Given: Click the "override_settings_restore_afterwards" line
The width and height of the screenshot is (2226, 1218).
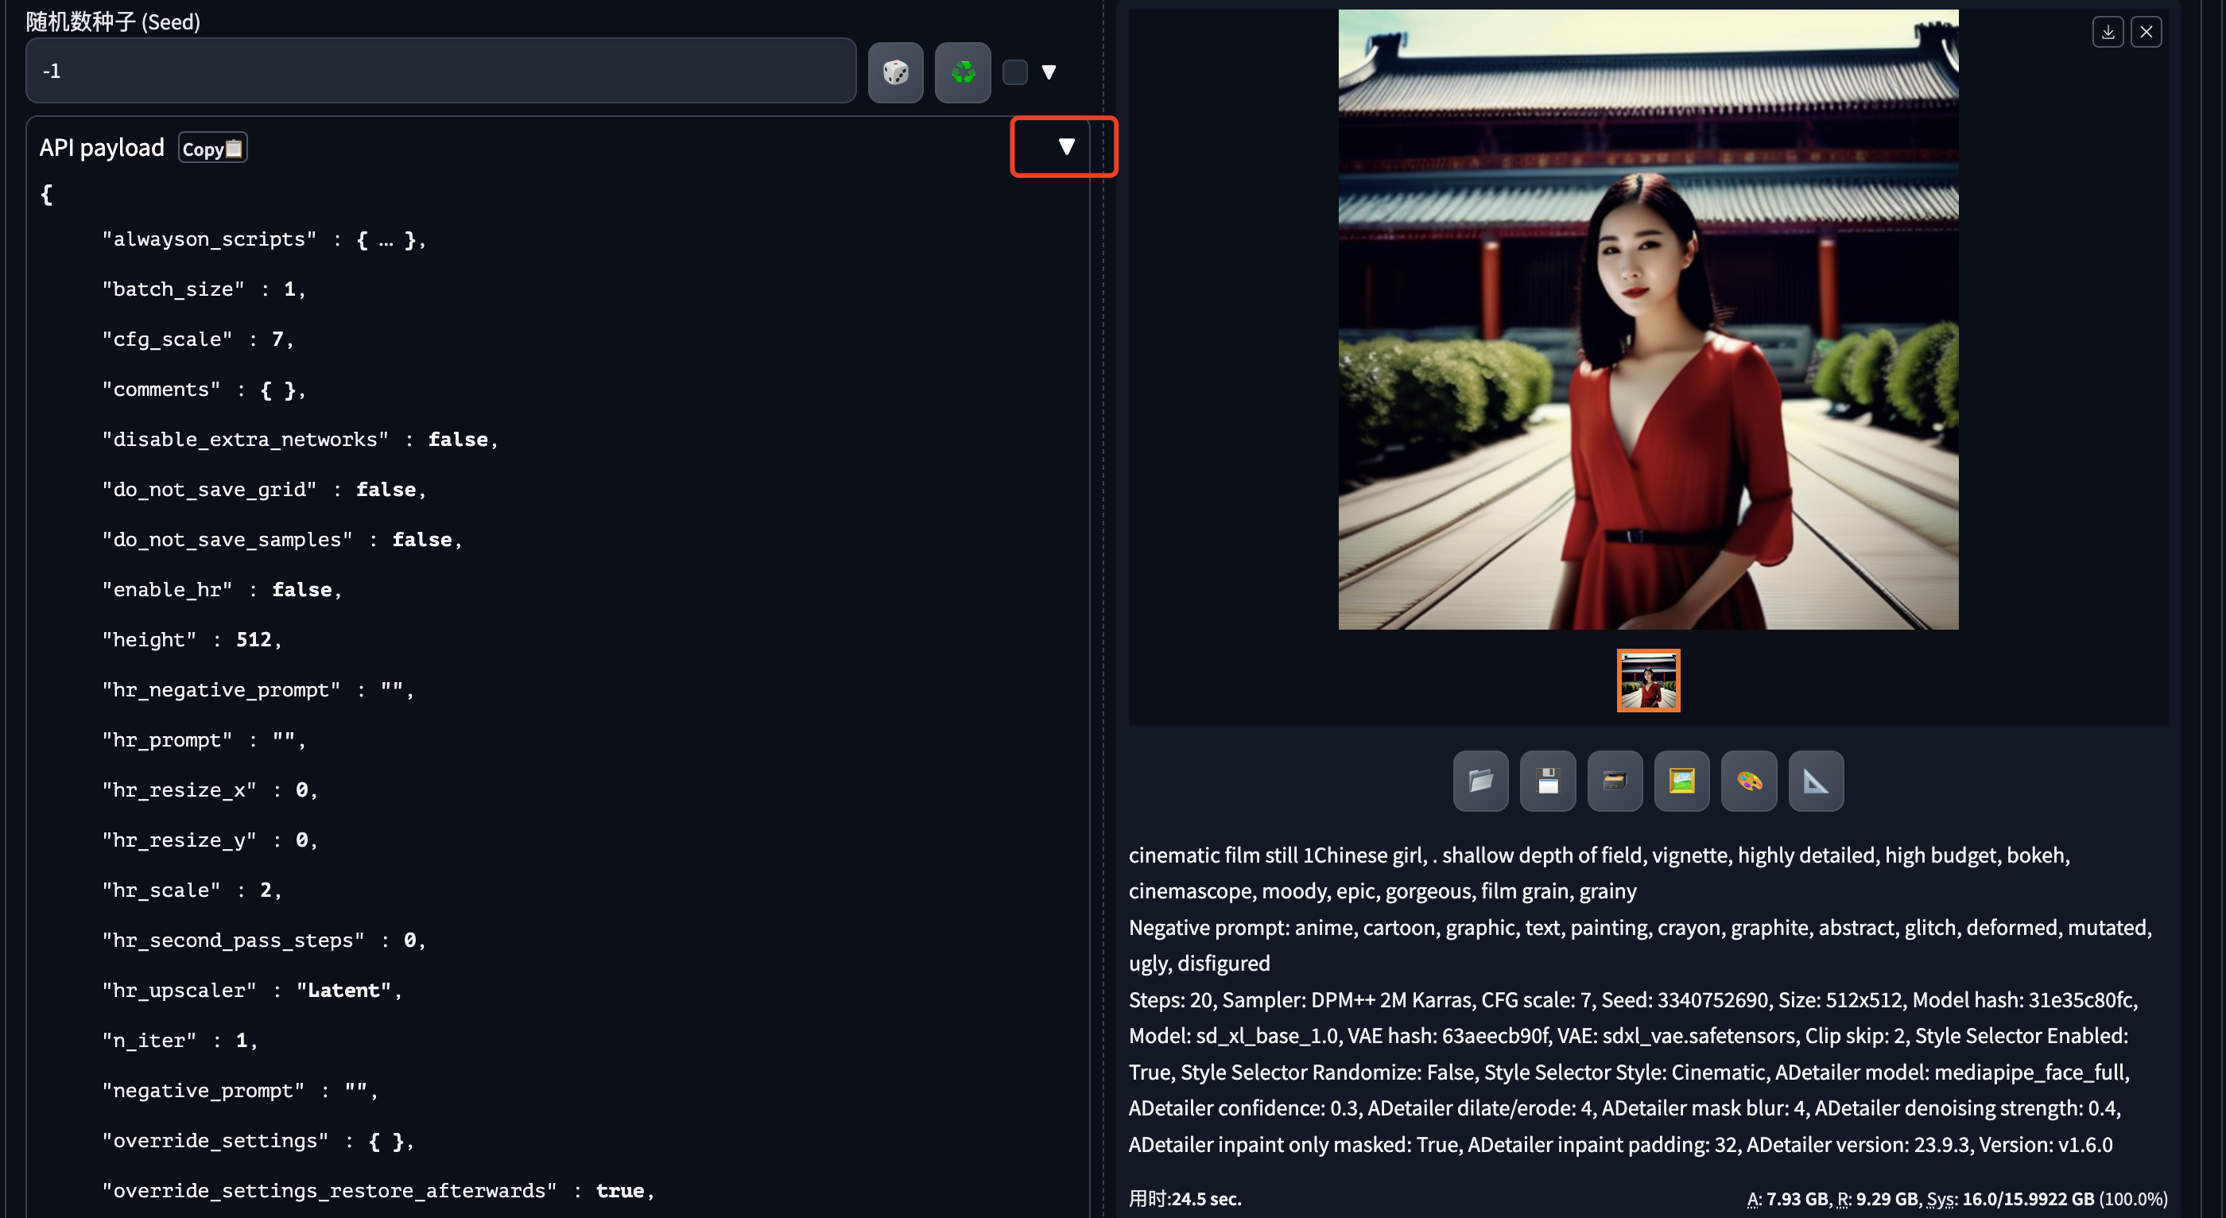Looking at the screenshot, I should [378, 1191].
